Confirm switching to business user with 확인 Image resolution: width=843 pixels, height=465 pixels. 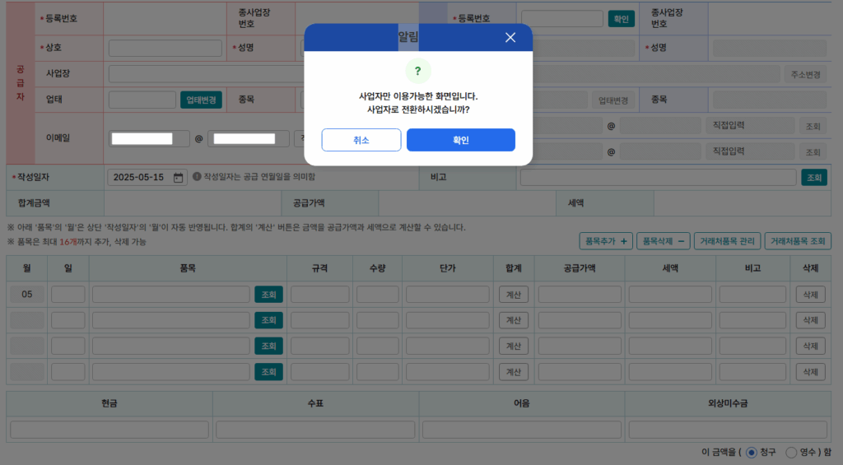[x=461, y=140]
